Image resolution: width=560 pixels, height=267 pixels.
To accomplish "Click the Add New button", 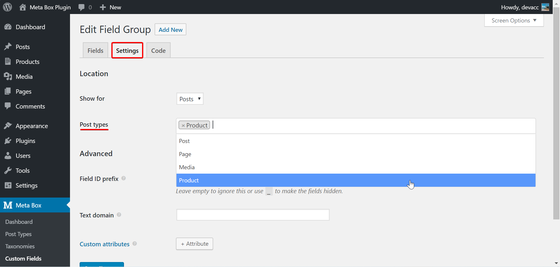I will click(x=170, y=29).
